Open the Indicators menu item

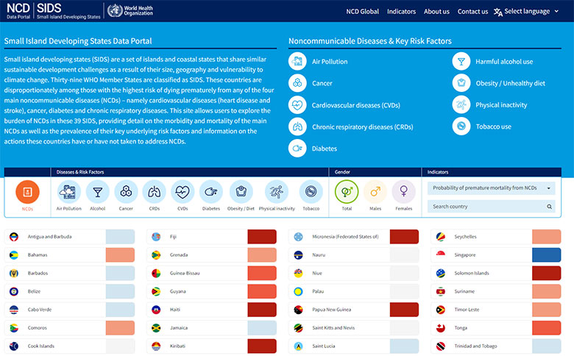click(x=401, y=11)
